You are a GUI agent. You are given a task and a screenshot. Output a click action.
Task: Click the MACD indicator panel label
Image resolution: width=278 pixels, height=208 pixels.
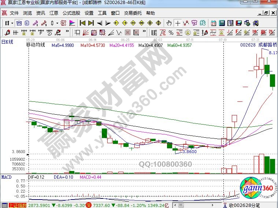tap(6, 177)
